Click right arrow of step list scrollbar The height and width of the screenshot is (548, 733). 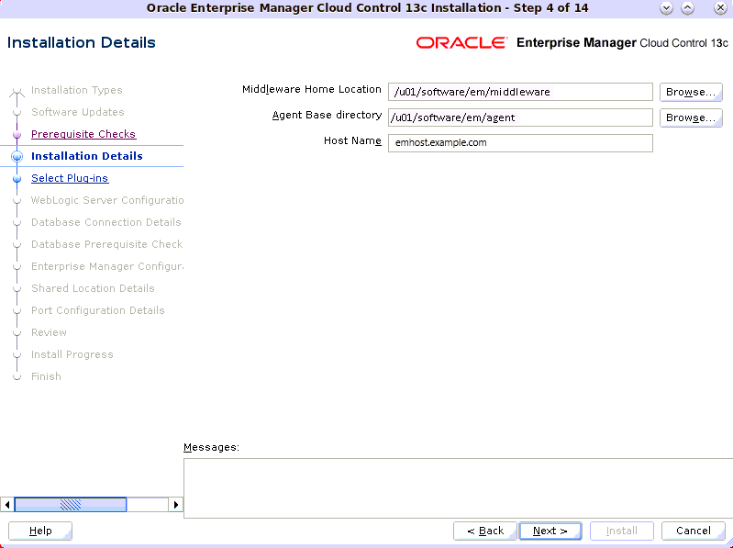click(176, 505)
